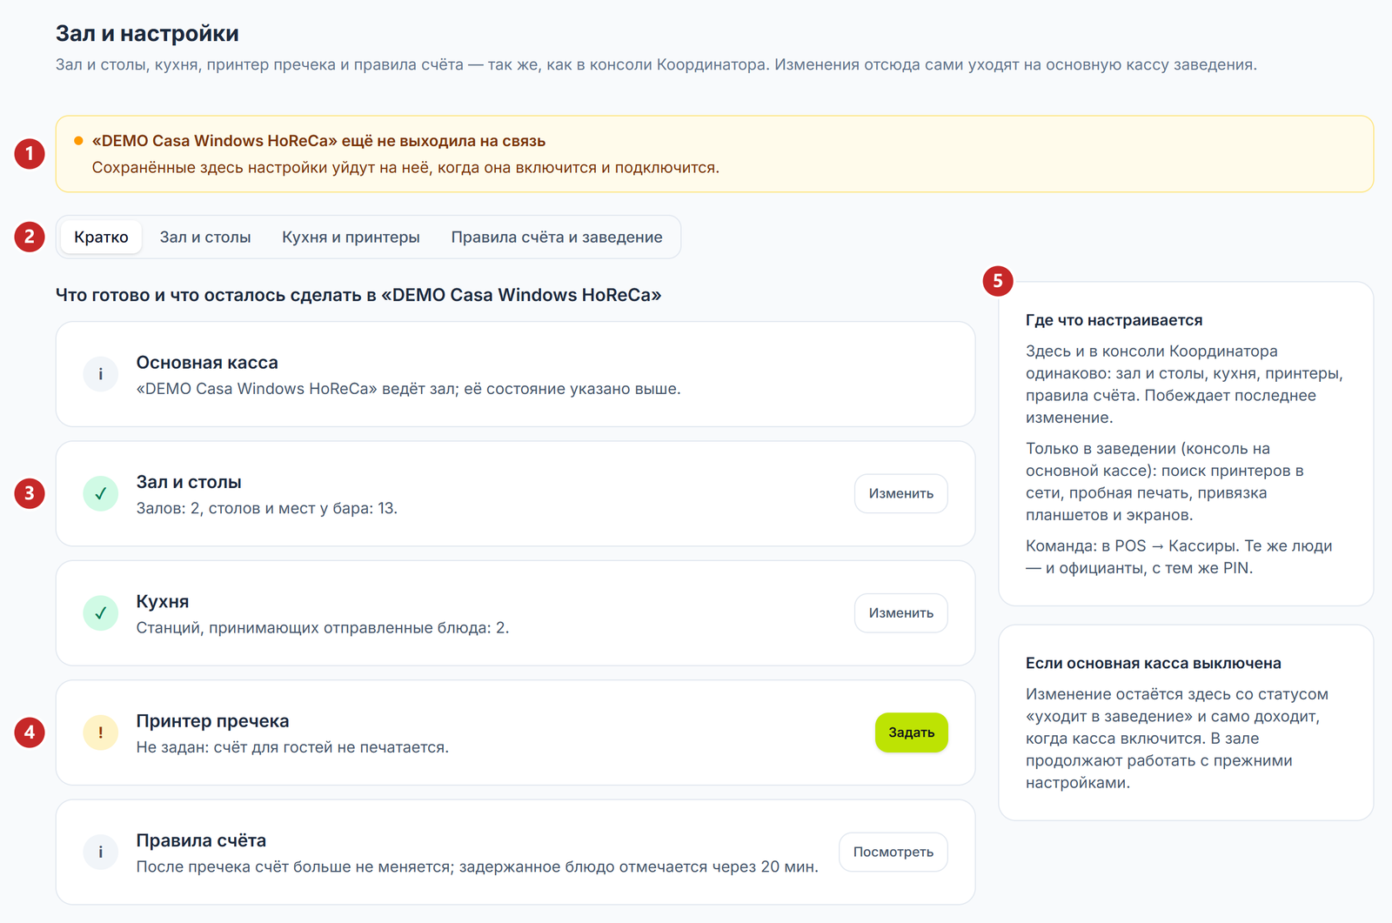Viewport: 1392px width, 923px height.
Task: Click sidebar heading Если основная касса выключена
Action: pos(1153,663)
